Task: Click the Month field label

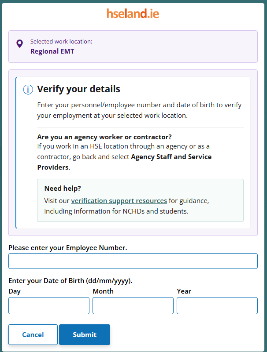Action: coord(103,291)
